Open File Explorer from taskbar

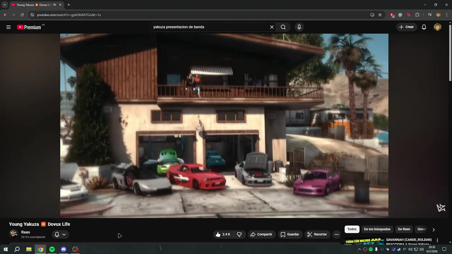29,249
